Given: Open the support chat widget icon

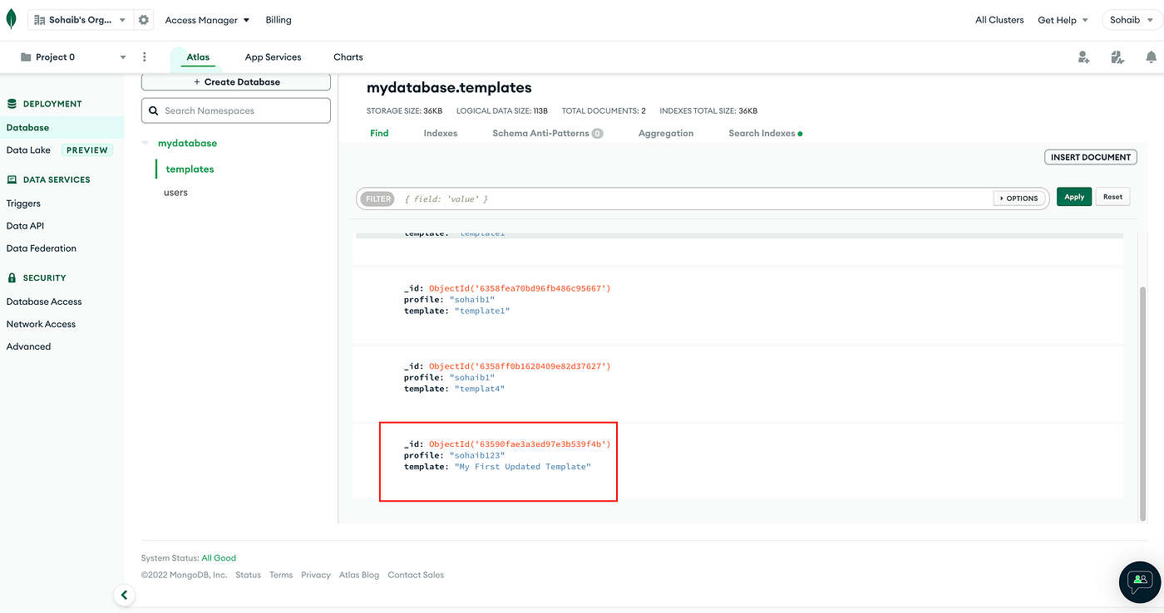Looking at the screenshot, I should (x=1140, y=580).
